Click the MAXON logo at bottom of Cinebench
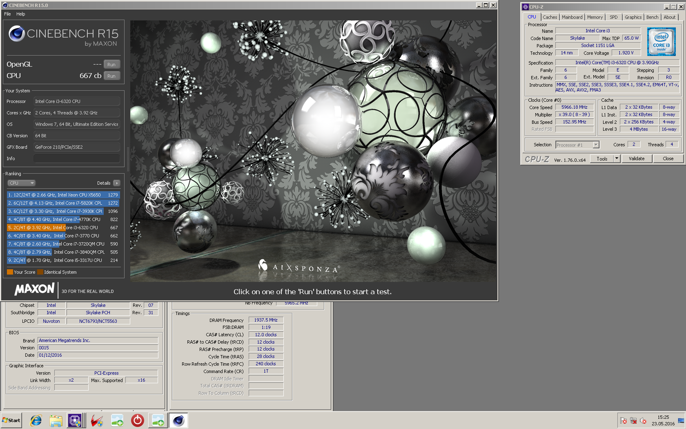The image size is (686, 429). 34,289
